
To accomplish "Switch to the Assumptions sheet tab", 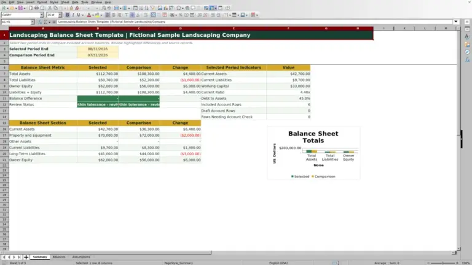I will click(81, 257).
